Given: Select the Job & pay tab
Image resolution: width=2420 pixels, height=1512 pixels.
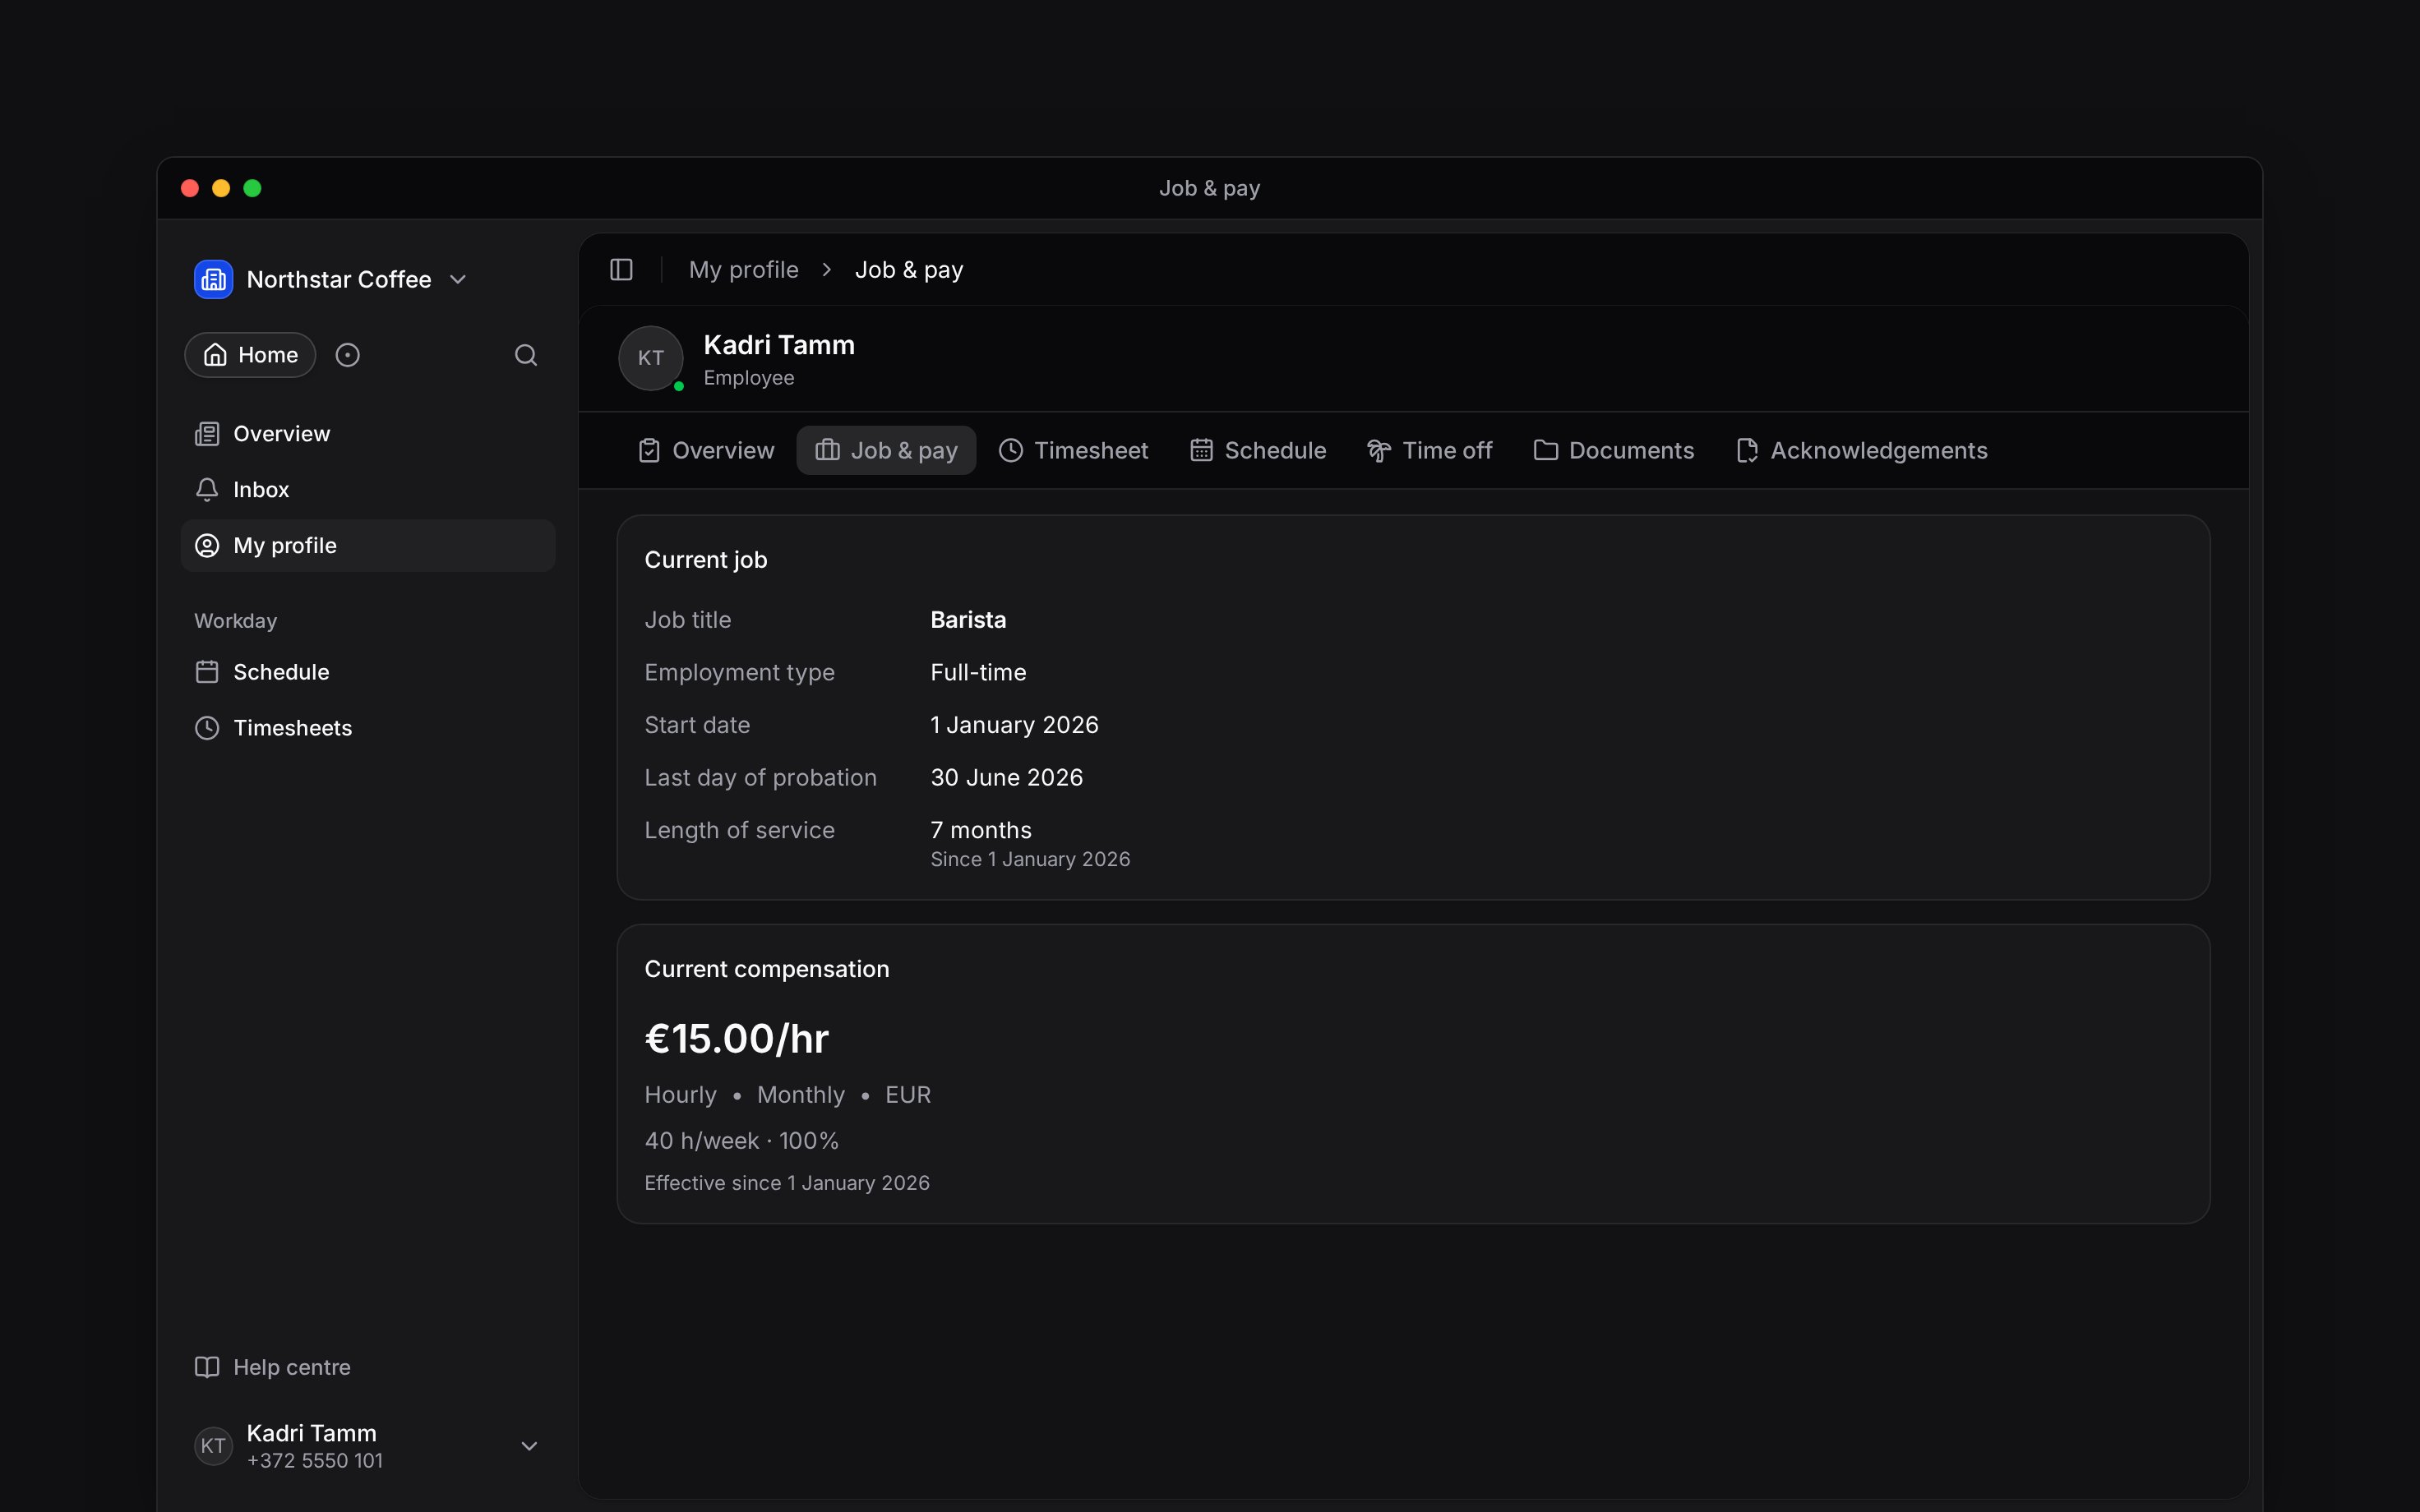Looking at the screenshot, I should coord(886,451).
